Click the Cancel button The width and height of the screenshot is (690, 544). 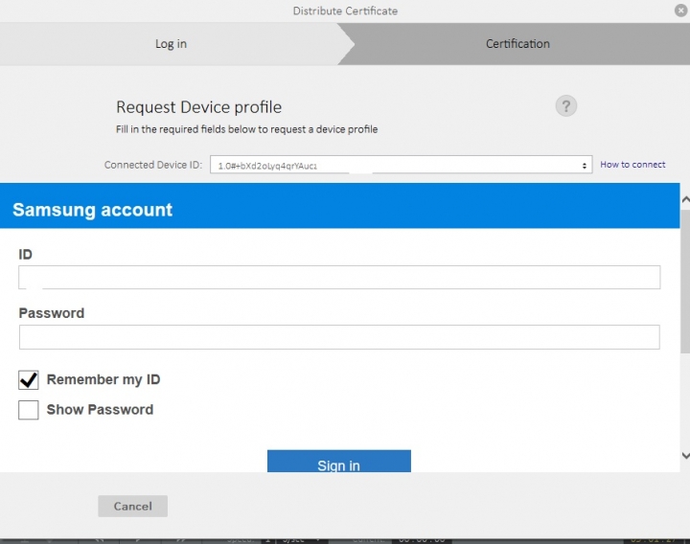[132, 506]
